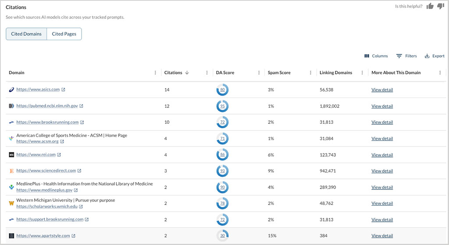
Task: Export the citations table
Action: coord(435,56)
